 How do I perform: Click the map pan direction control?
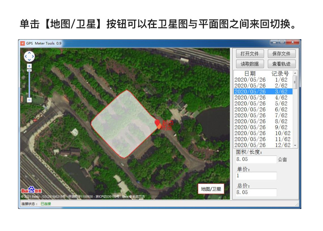[x=29, y=56]
